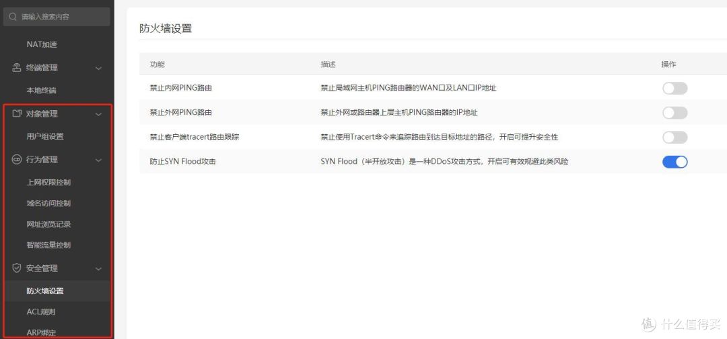
Task: Click the 防火墙设置 page heading
Action: [x=166, y=28]
